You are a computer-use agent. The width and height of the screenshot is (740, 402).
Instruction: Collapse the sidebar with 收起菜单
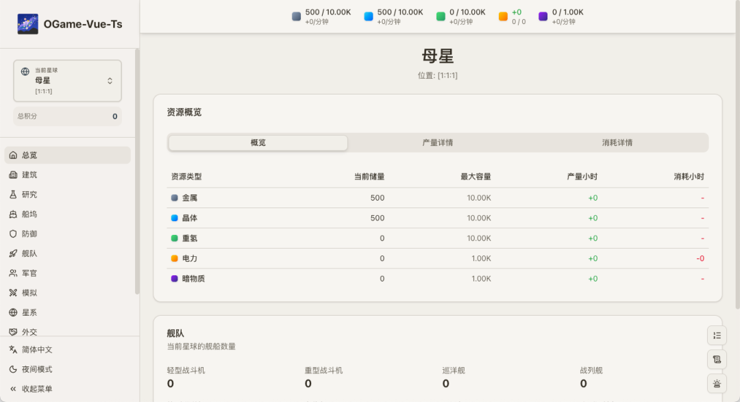click(x=37, y=389)
